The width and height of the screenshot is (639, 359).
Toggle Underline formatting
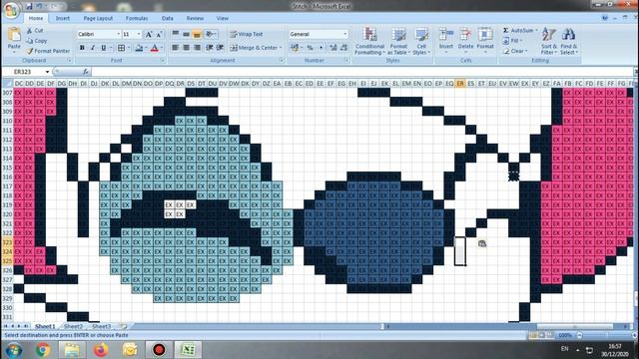pos(104,48)
